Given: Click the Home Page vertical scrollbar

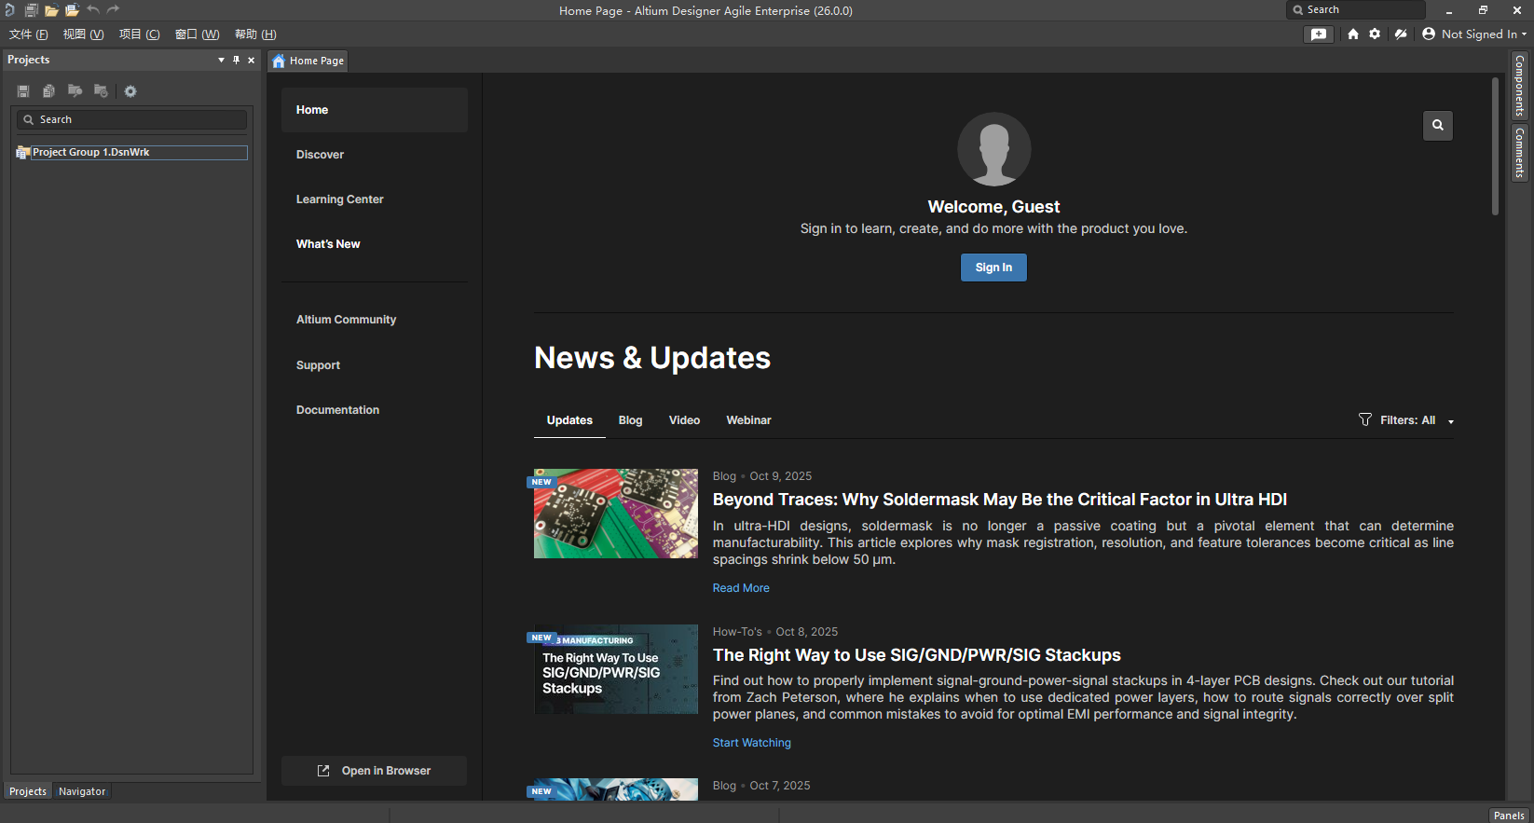Looking at the screenshot, I should 1495,149.
